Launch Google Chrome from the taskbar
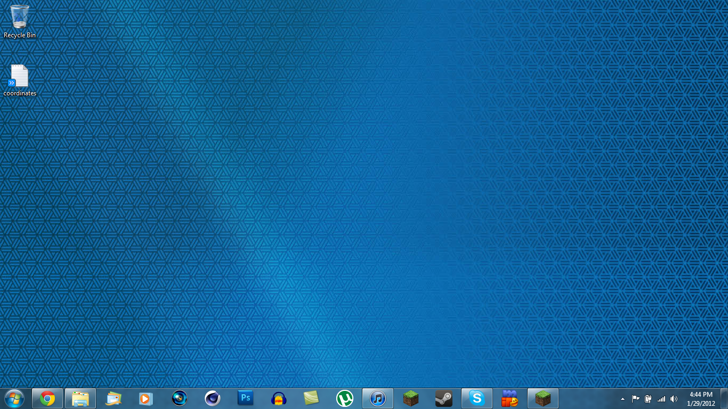 pyautogui.click(x=47, y=398)
